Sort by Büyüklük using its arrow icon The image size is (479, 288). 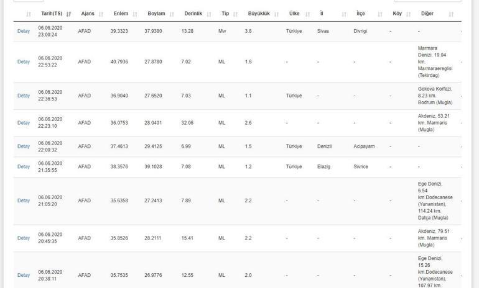(x=276, y=14)
